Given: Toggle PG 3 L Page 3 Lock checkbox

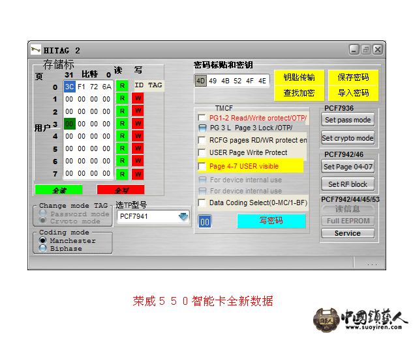Looking at the screenshot, I should [x=202, y=128].
